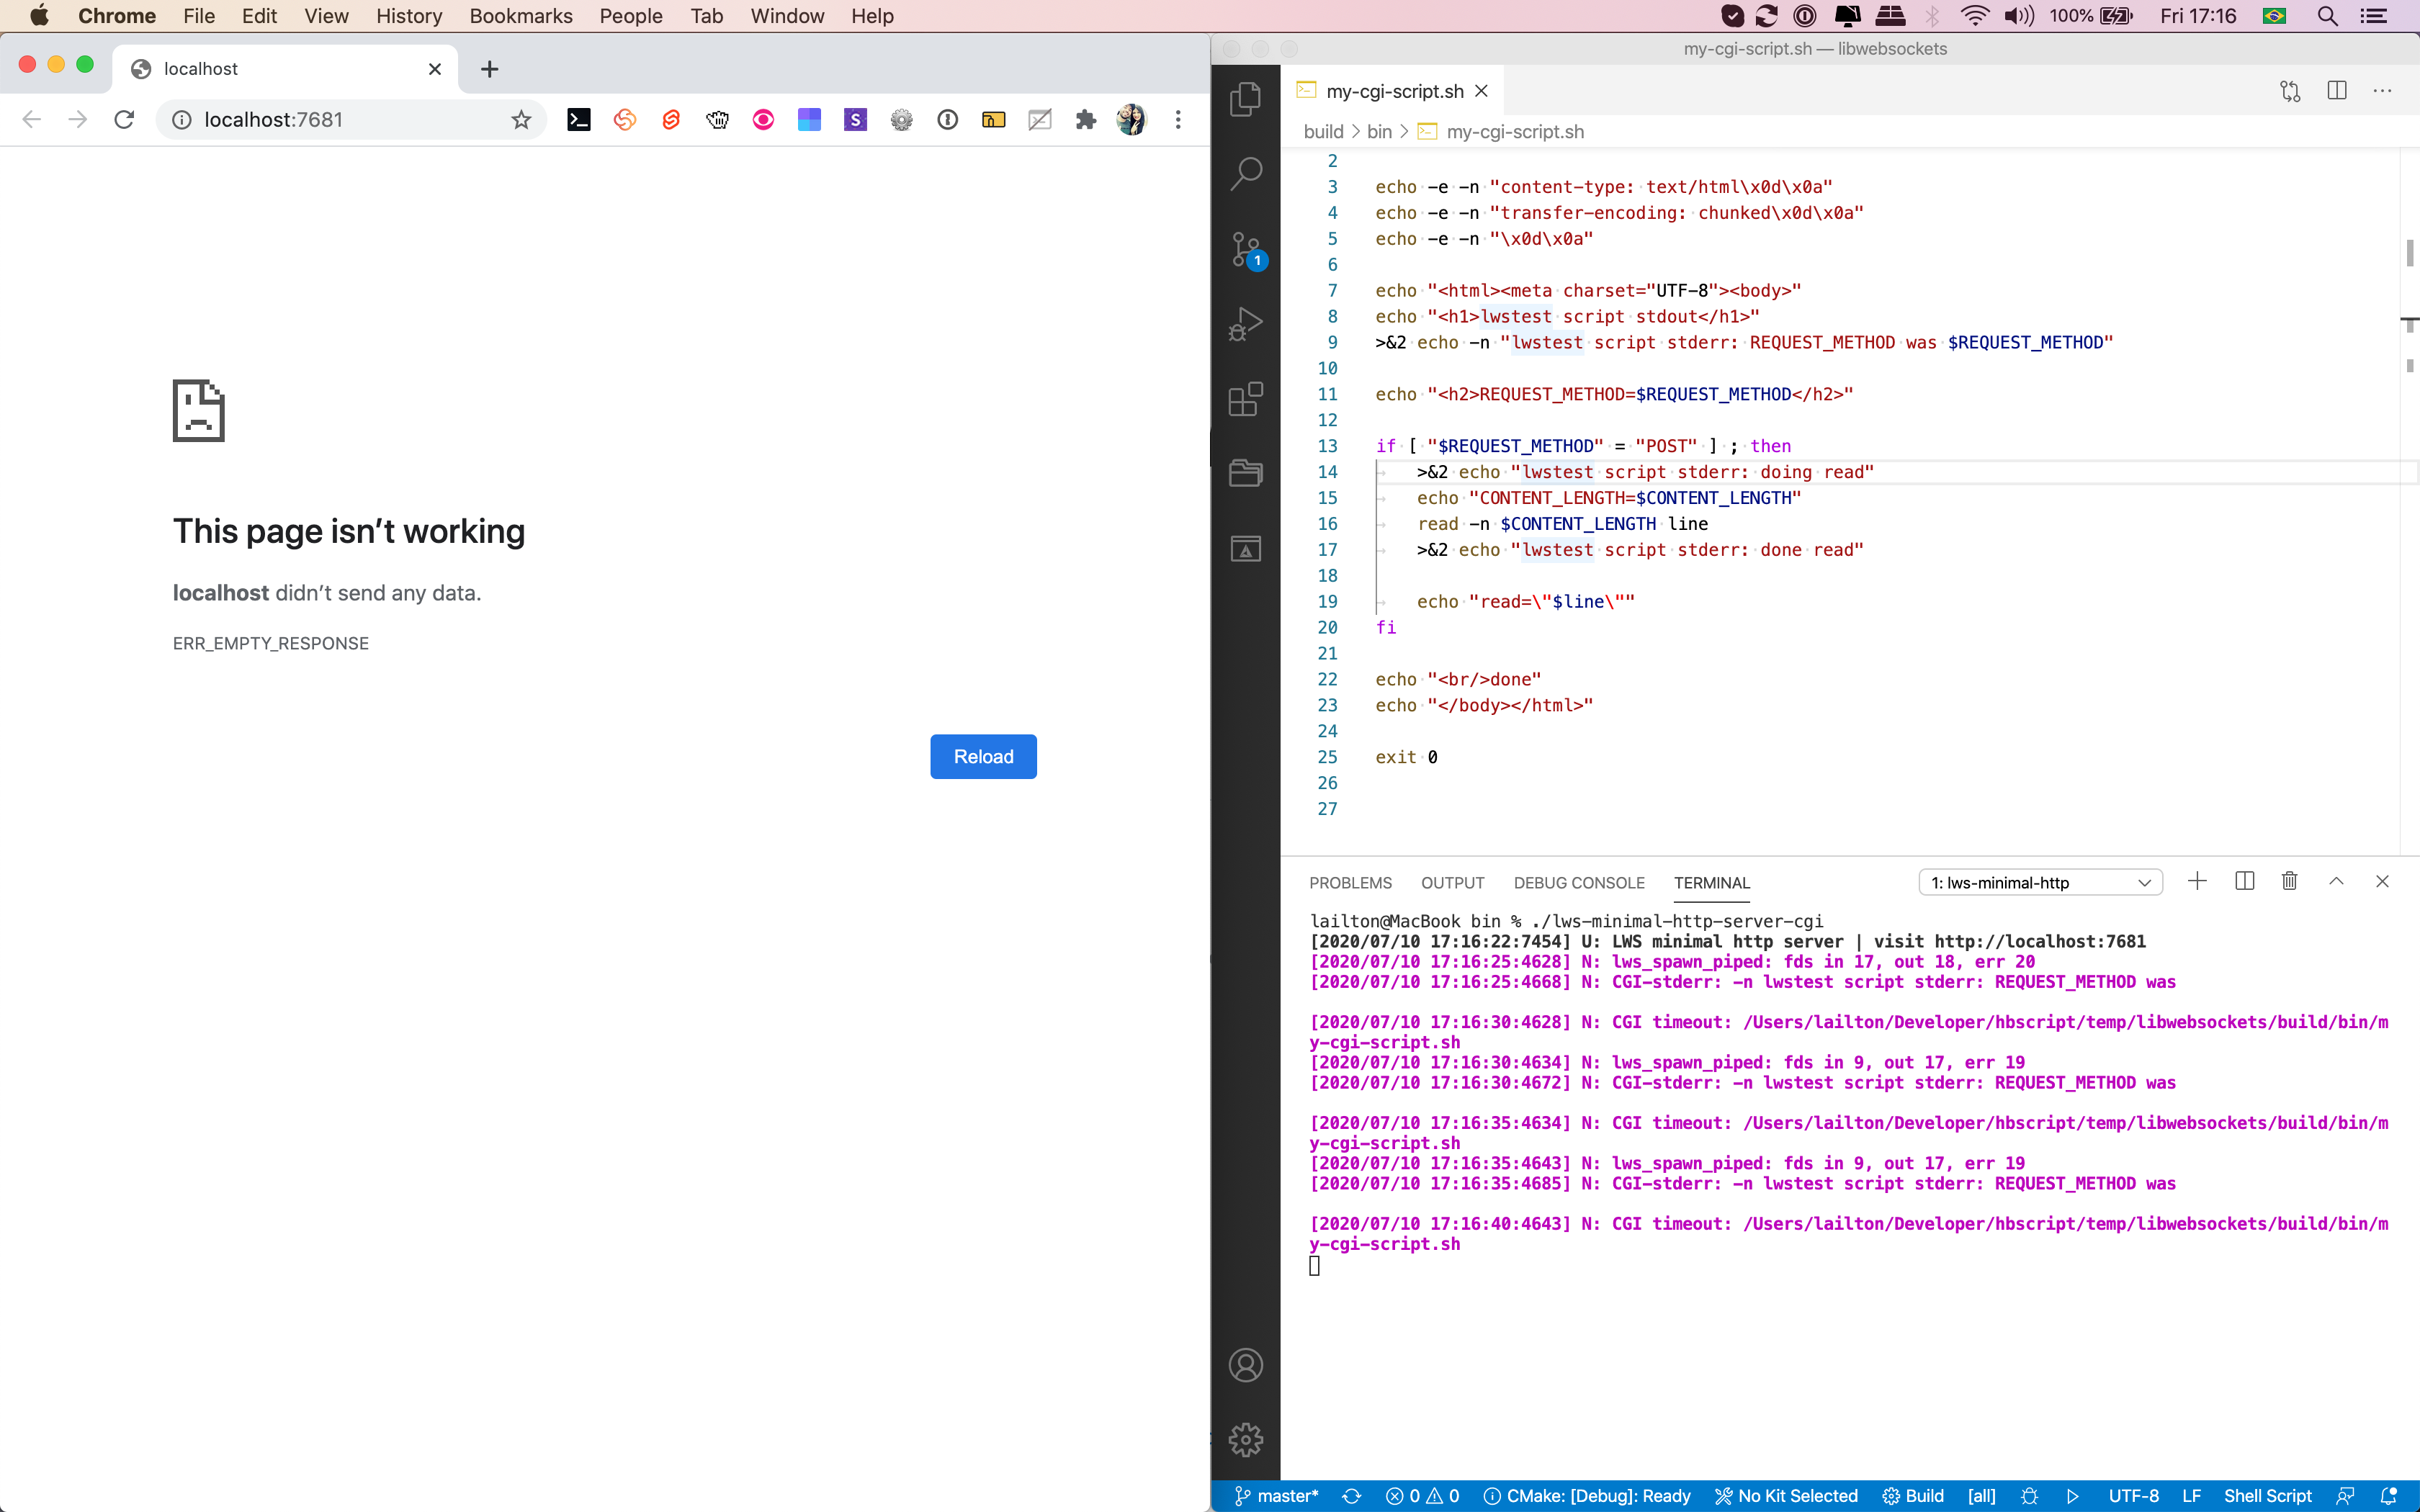Open Spotlight search in the menu bar

[2327, 16]
